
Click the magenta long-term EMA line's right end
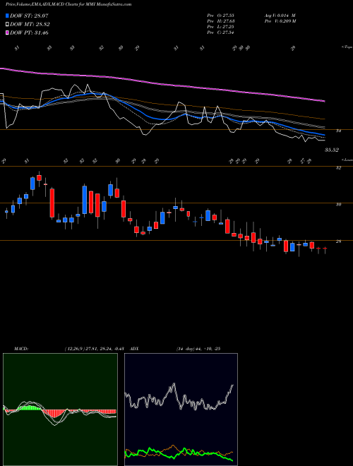(x=324, y=101)
